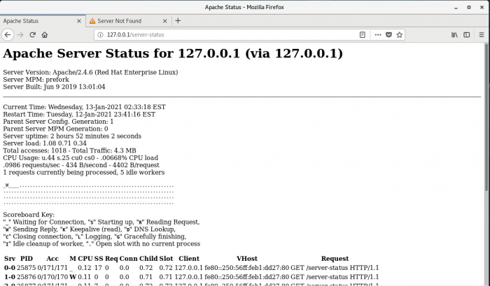Screen dimensions: 490x286
Task: Click the Request column header
Action: (335, 259)
